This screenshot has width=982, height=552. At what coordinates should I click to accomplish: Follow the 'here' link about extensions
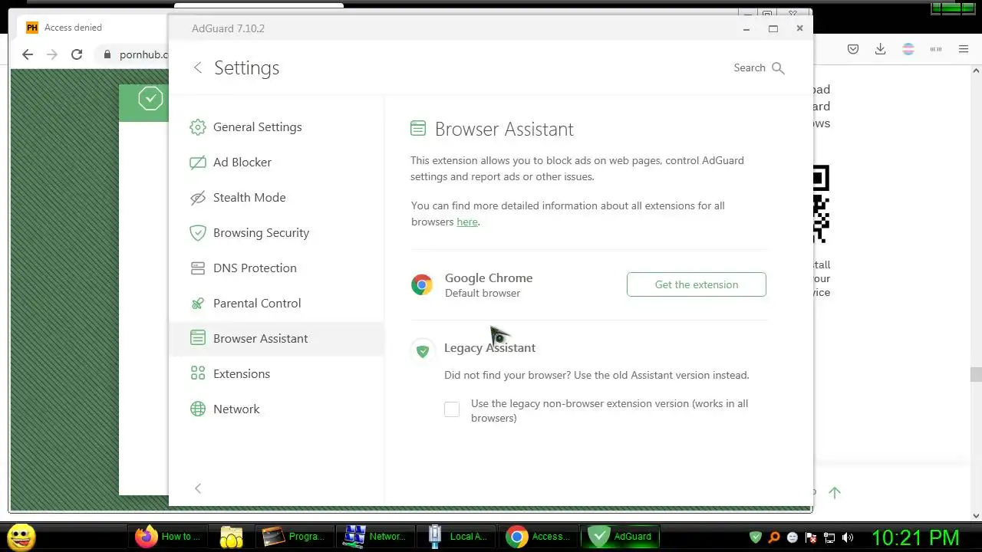[x=467, y=222]
